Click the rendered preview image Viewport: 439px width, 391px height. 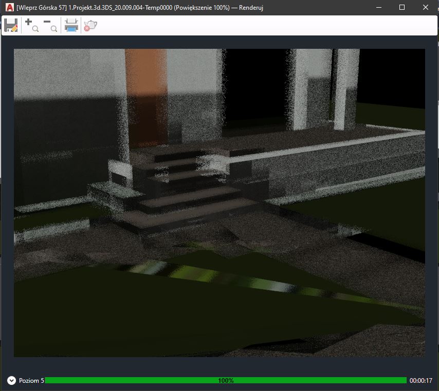218,203
